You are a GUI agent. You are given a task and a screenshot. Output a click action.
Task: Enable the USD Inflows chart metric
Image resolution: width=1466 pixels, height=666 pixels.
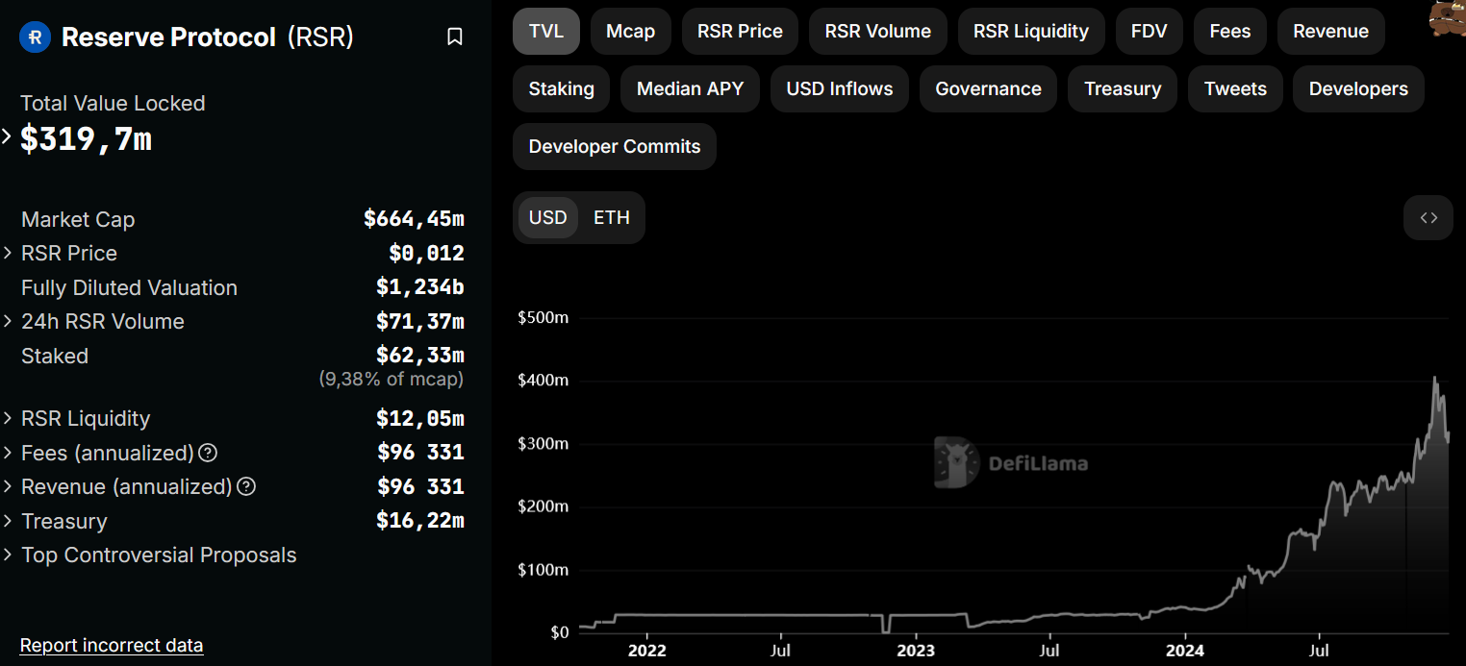(x=840, y=89)
